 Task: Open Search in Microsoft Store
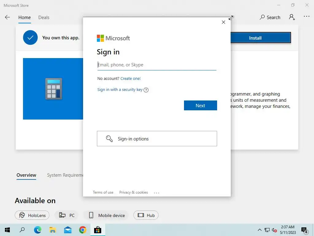(x=270, y=17)
